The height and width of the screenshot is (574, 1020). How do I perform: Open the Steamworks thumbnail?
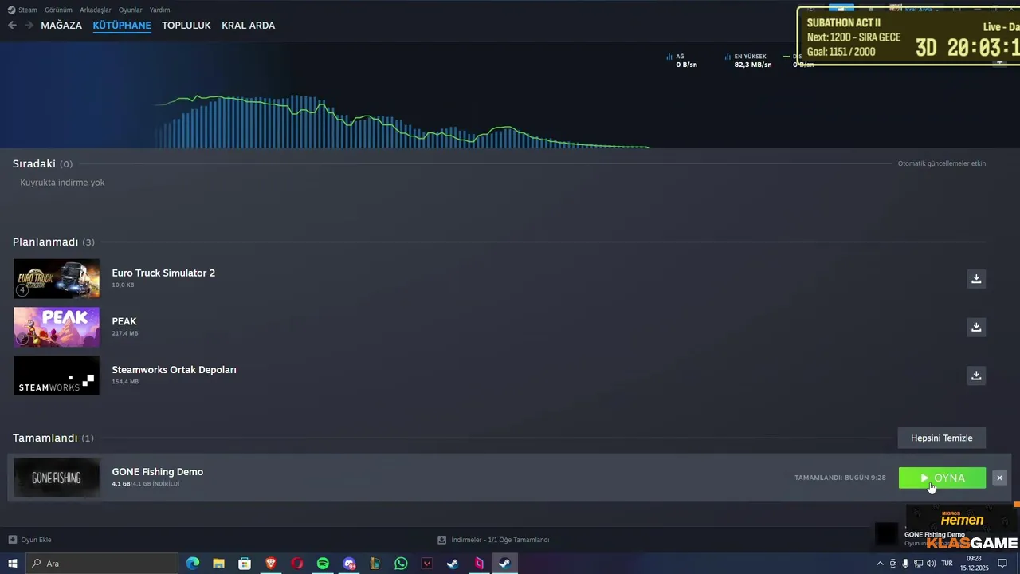pos(57,375)
